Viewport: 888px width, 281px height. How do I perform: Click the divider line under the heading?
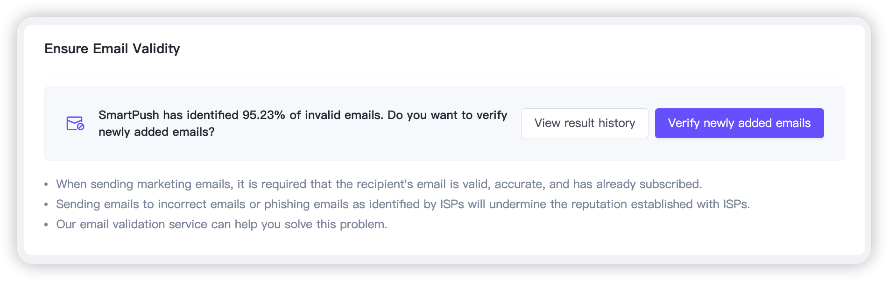[x=444, y=72]
